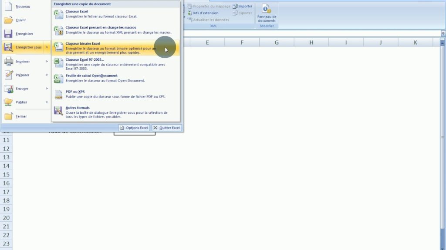
Task: Select row 11 header
Action: pos(6,140)
